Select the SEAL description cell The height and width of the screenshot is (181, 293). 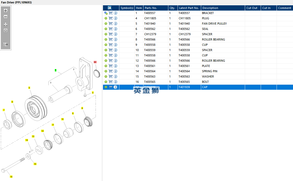pos(223,29)
